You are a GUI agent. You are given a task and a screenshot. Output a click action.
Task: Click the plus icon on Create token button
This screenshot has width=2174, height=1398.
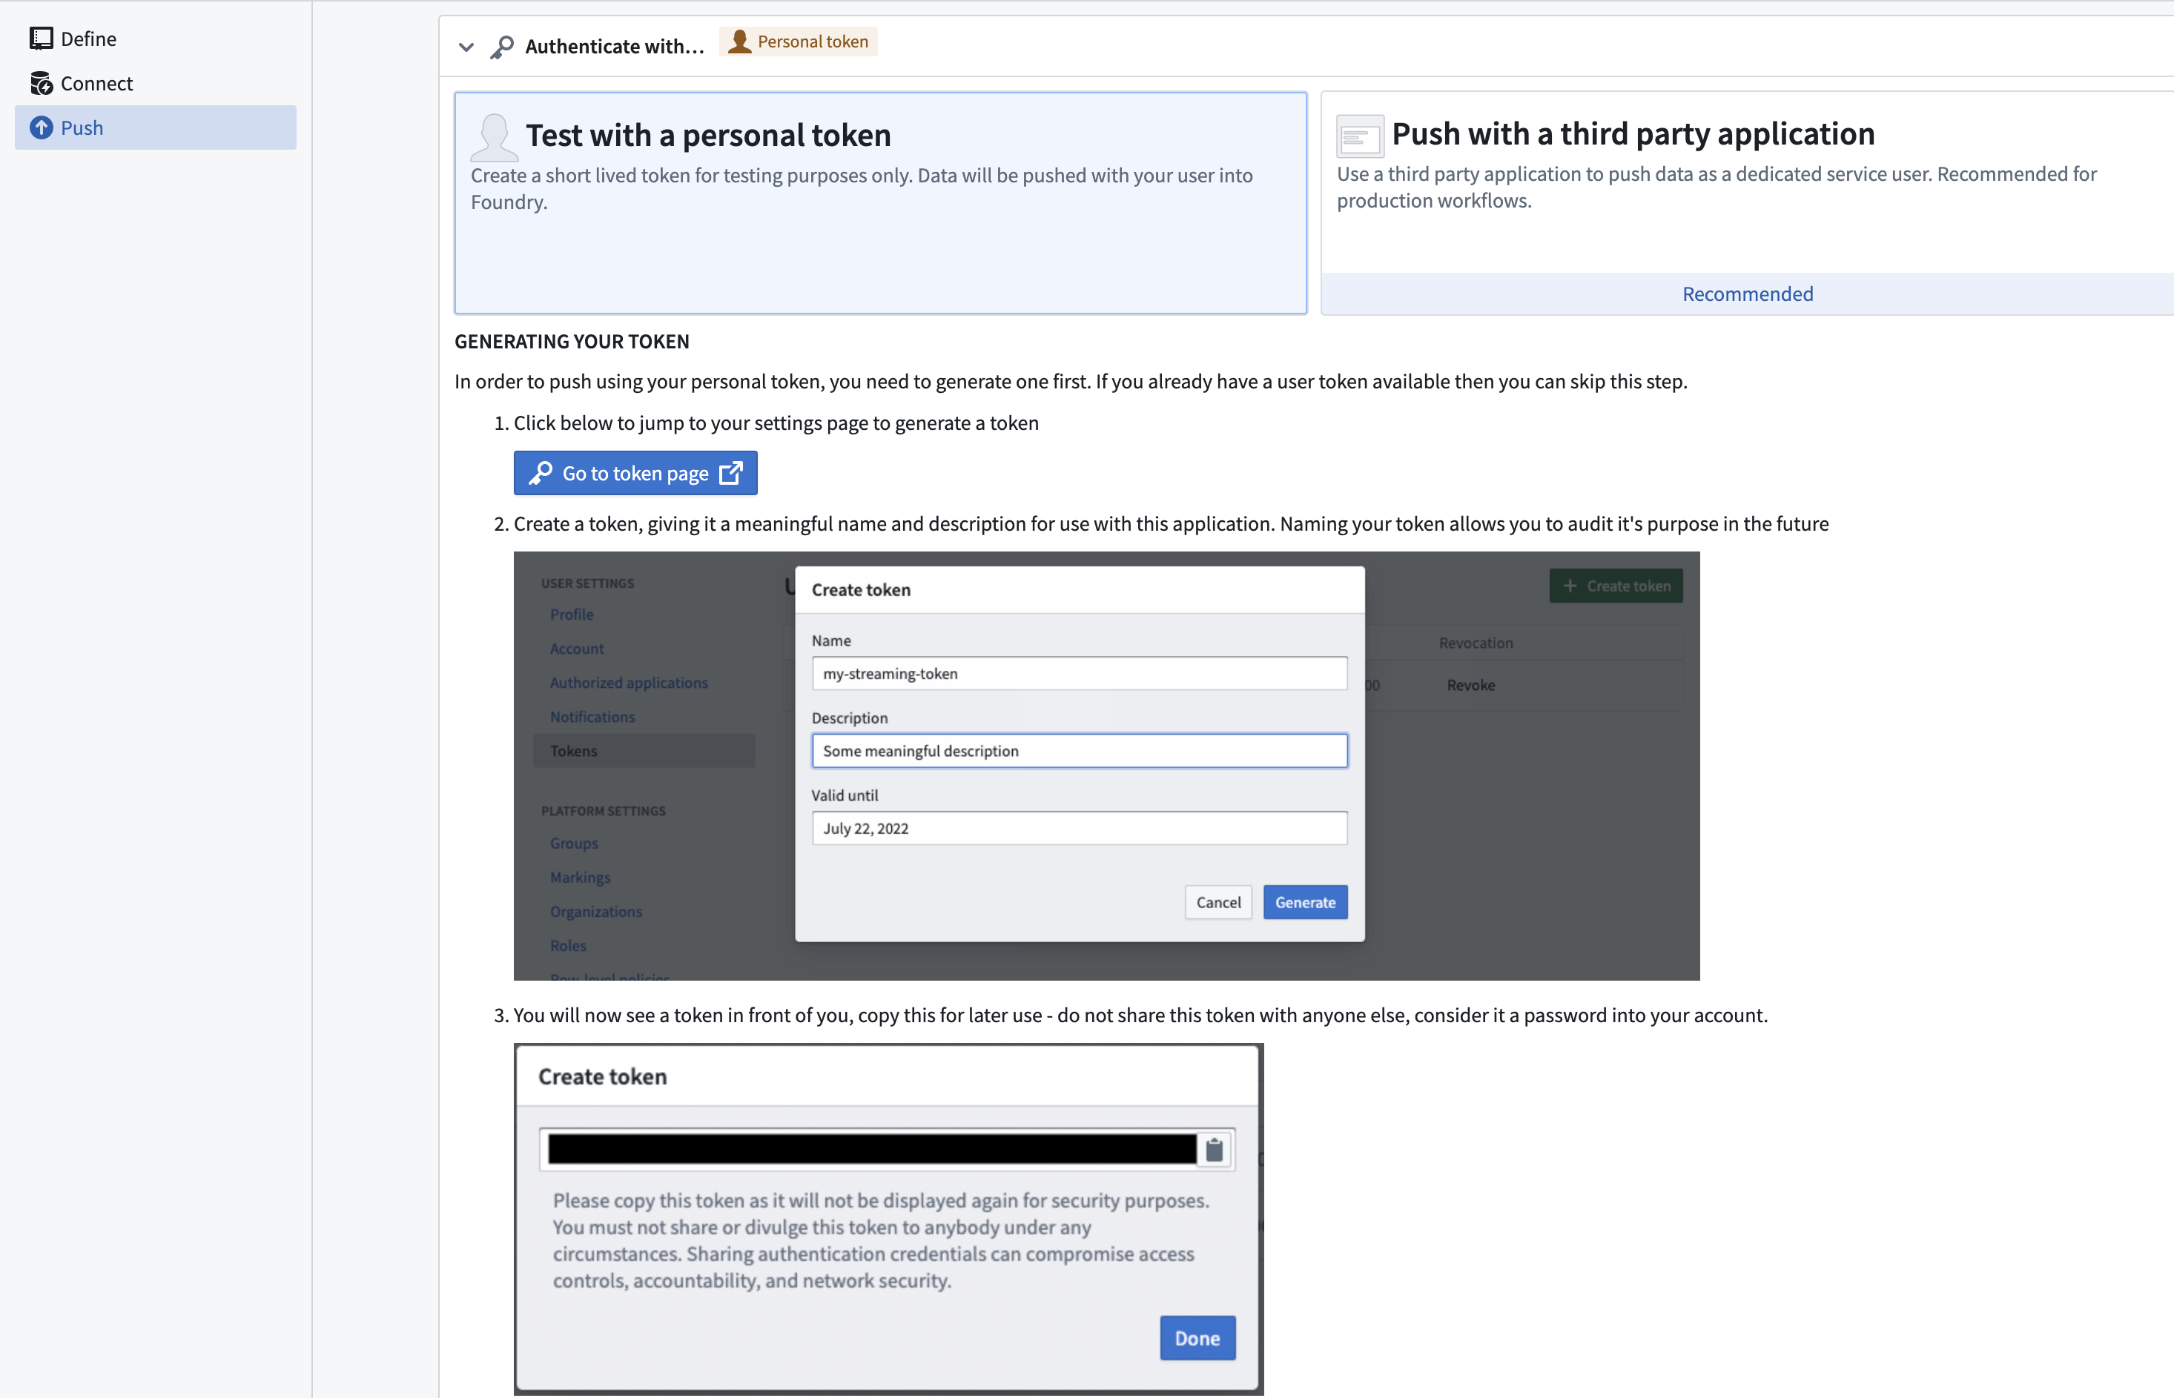click(x=1571, y=586)
